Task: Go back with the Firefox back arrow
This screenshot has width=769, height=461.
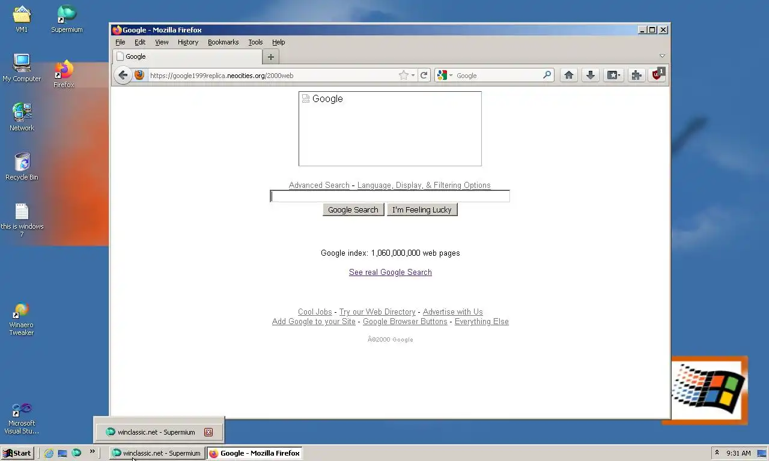Action: coord(123,75)
